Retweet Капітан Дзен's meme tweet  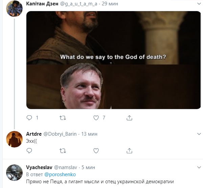tap(63, 118)
